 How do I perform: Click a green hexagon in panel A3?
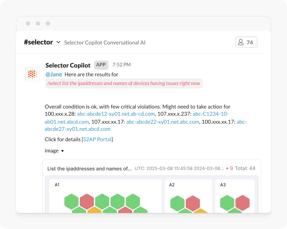(227, 203)
